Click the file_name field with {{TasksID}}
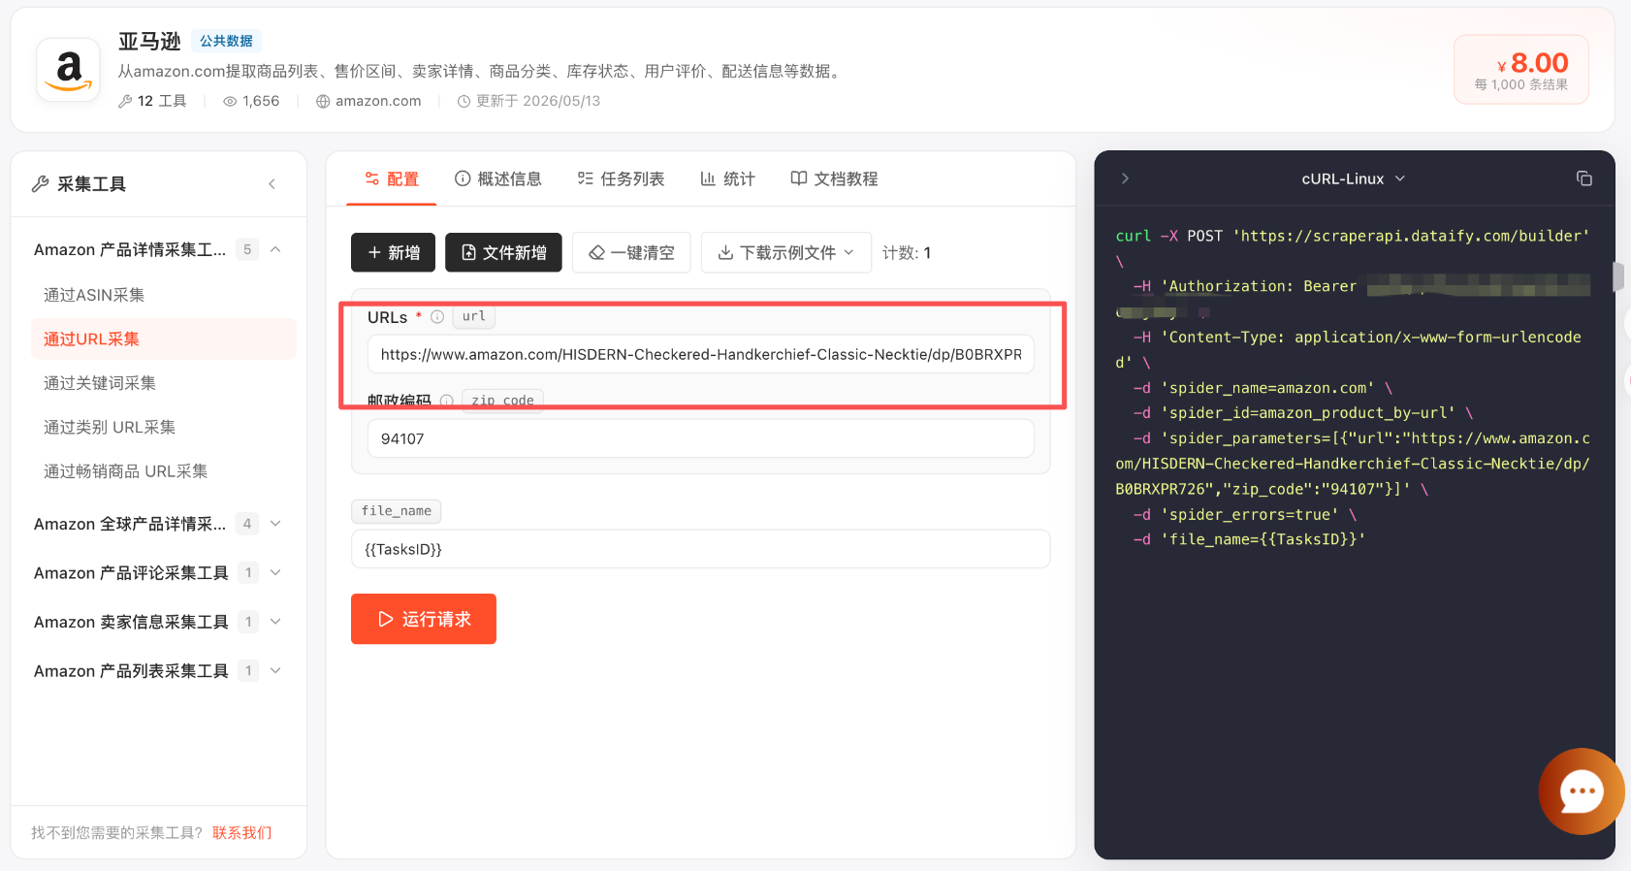The image size is (1631, 871). point(701,549)
